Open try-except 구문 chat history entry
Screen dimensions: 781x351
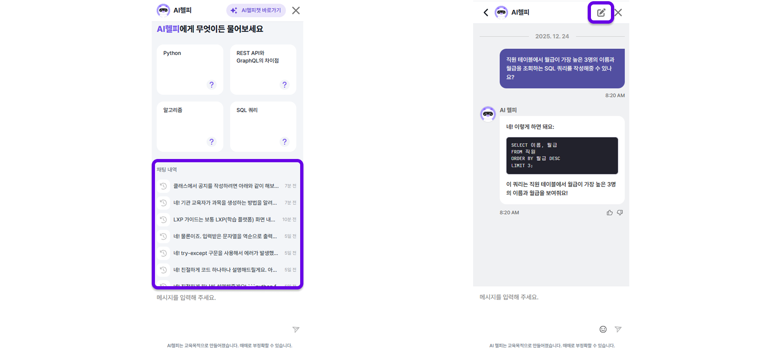pos(226,253)
